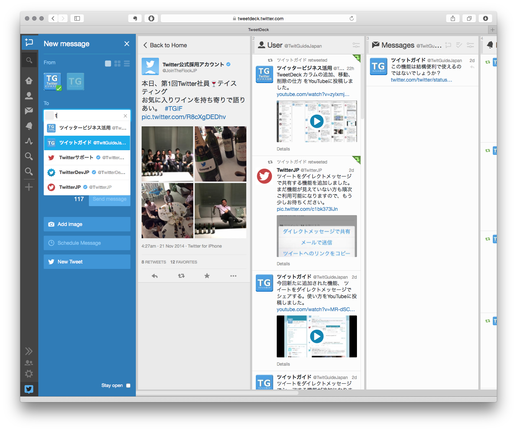Reply to ツイットガイド direct message arrow

pos(472,67)
